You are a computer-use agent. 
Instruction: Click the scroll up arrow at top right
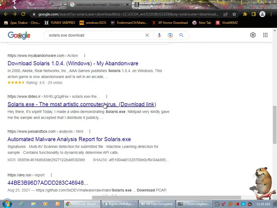pos(275,30)
